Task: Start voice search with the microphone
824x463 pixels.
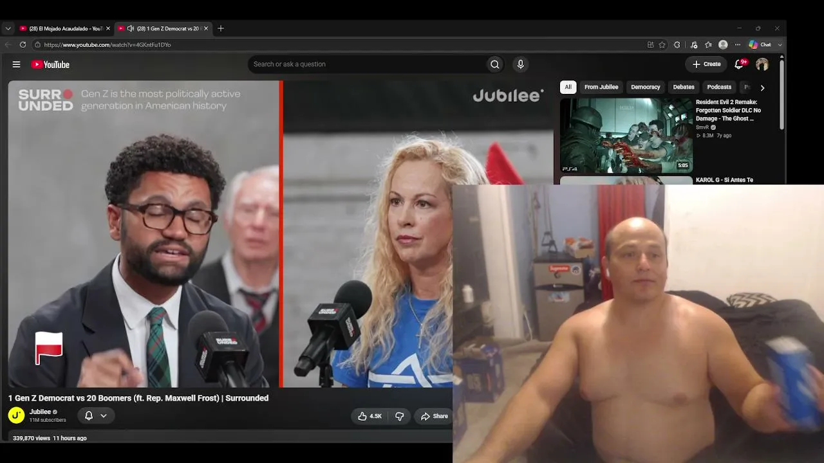Action: 521,64
